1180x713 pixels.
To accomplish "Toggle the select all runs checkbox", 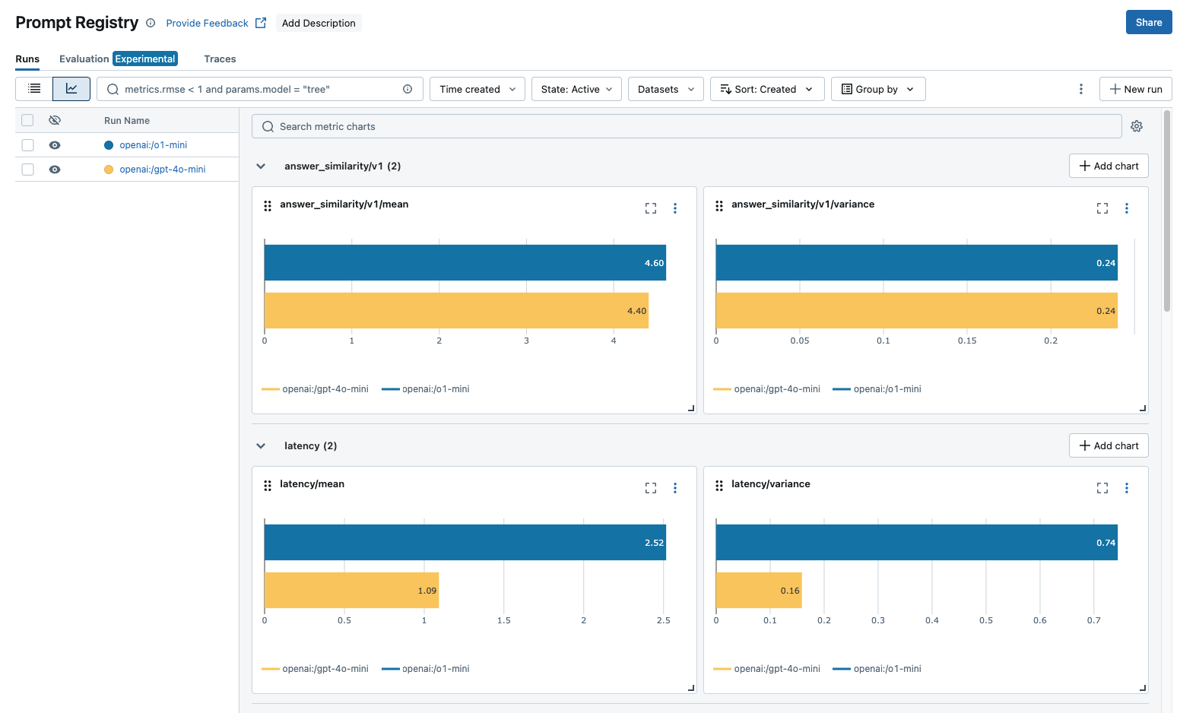I will pos(28,120).
